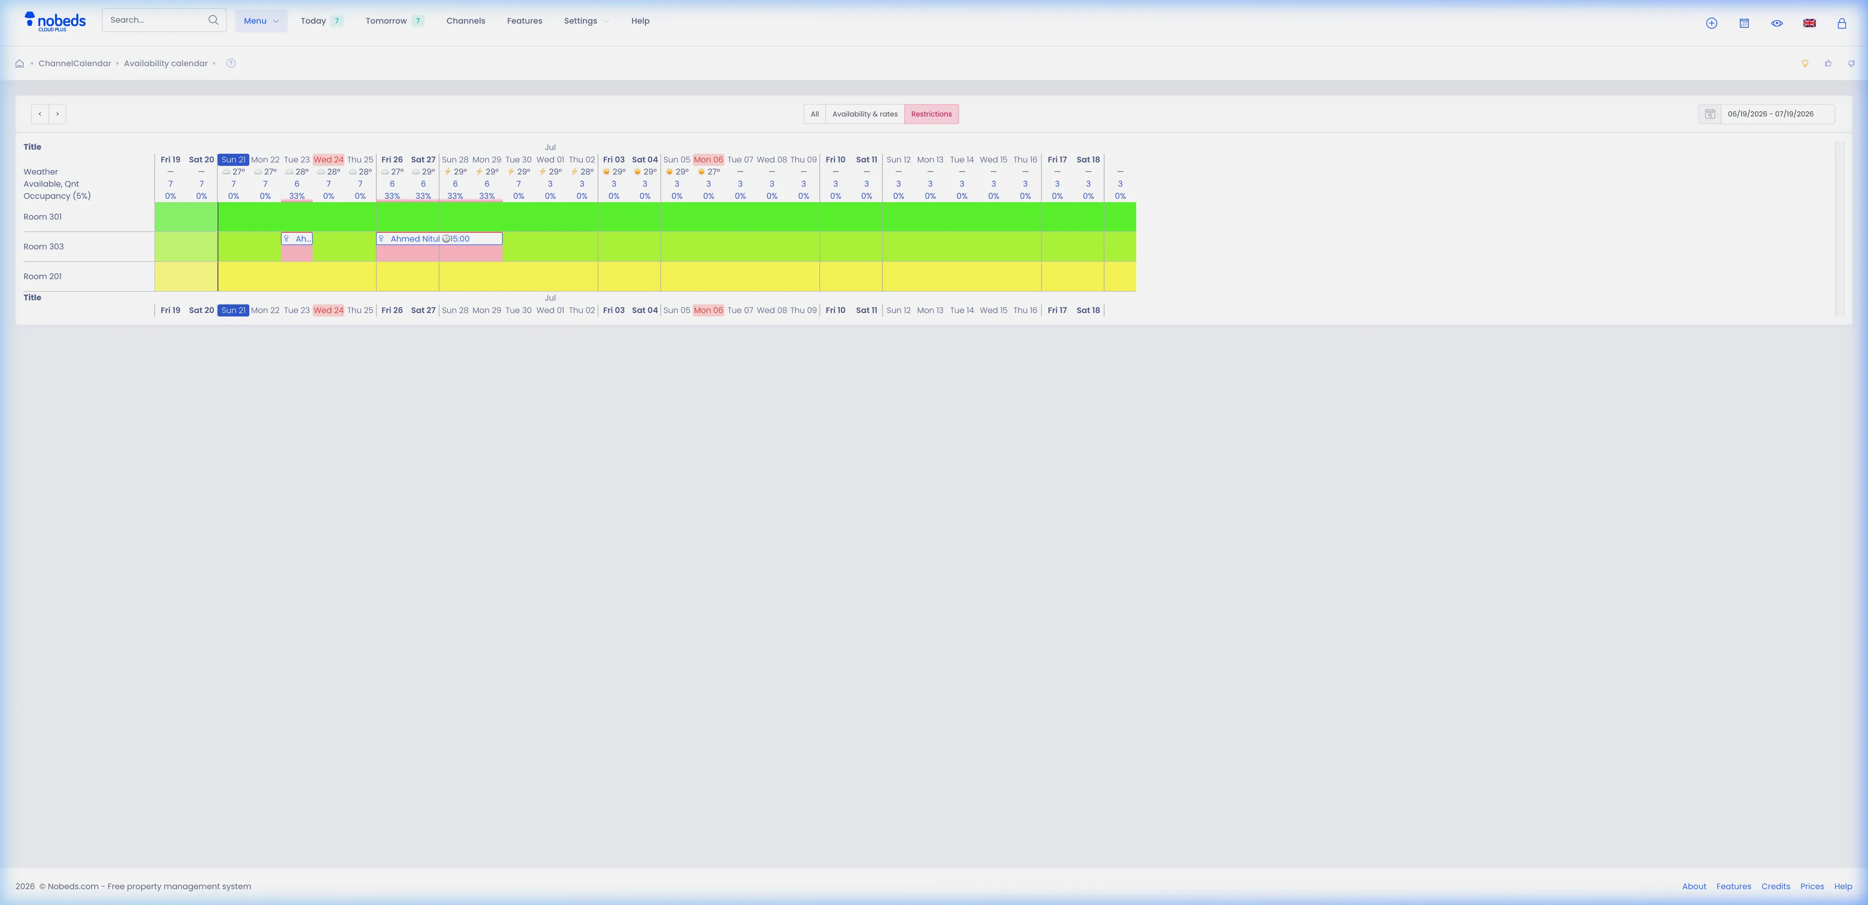Screen dimensions: 1868x905
Task: Select the All view filter
Action: [x=815, y=114]
